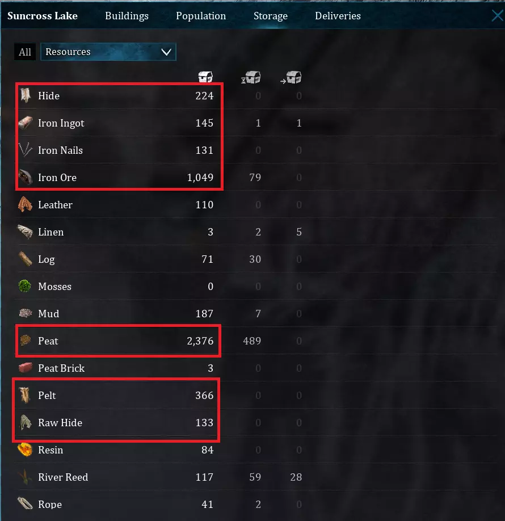The height and width of the screenshot is (521, 505).
Task: Switch to the Buildings tab
Action: 127,16
